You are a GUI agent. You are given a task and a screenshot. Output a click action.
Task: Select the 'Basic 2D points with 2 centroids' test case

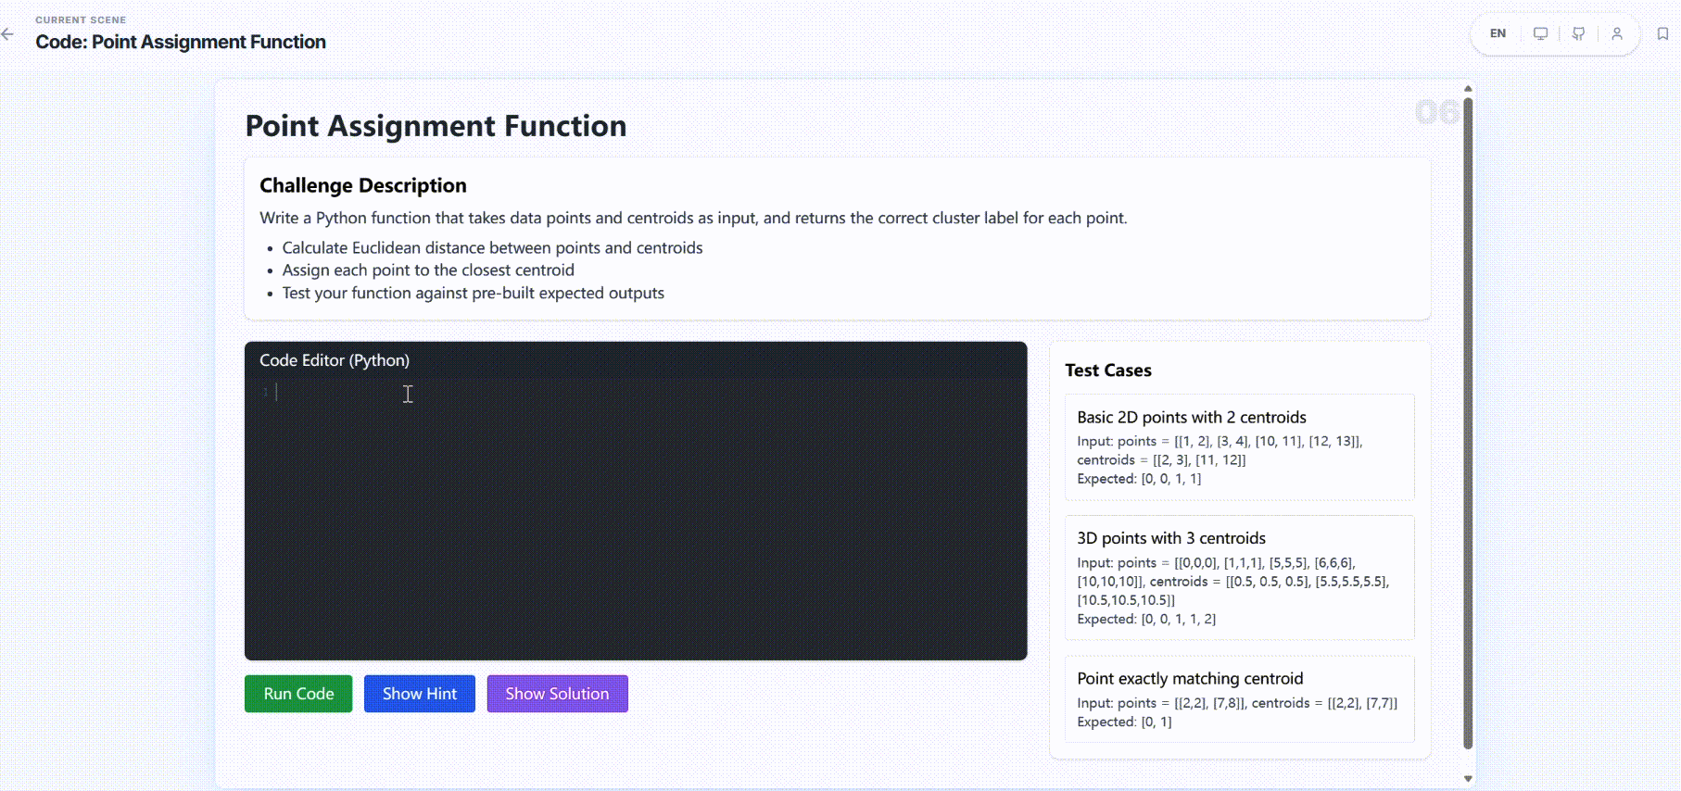coord(1240,447)
